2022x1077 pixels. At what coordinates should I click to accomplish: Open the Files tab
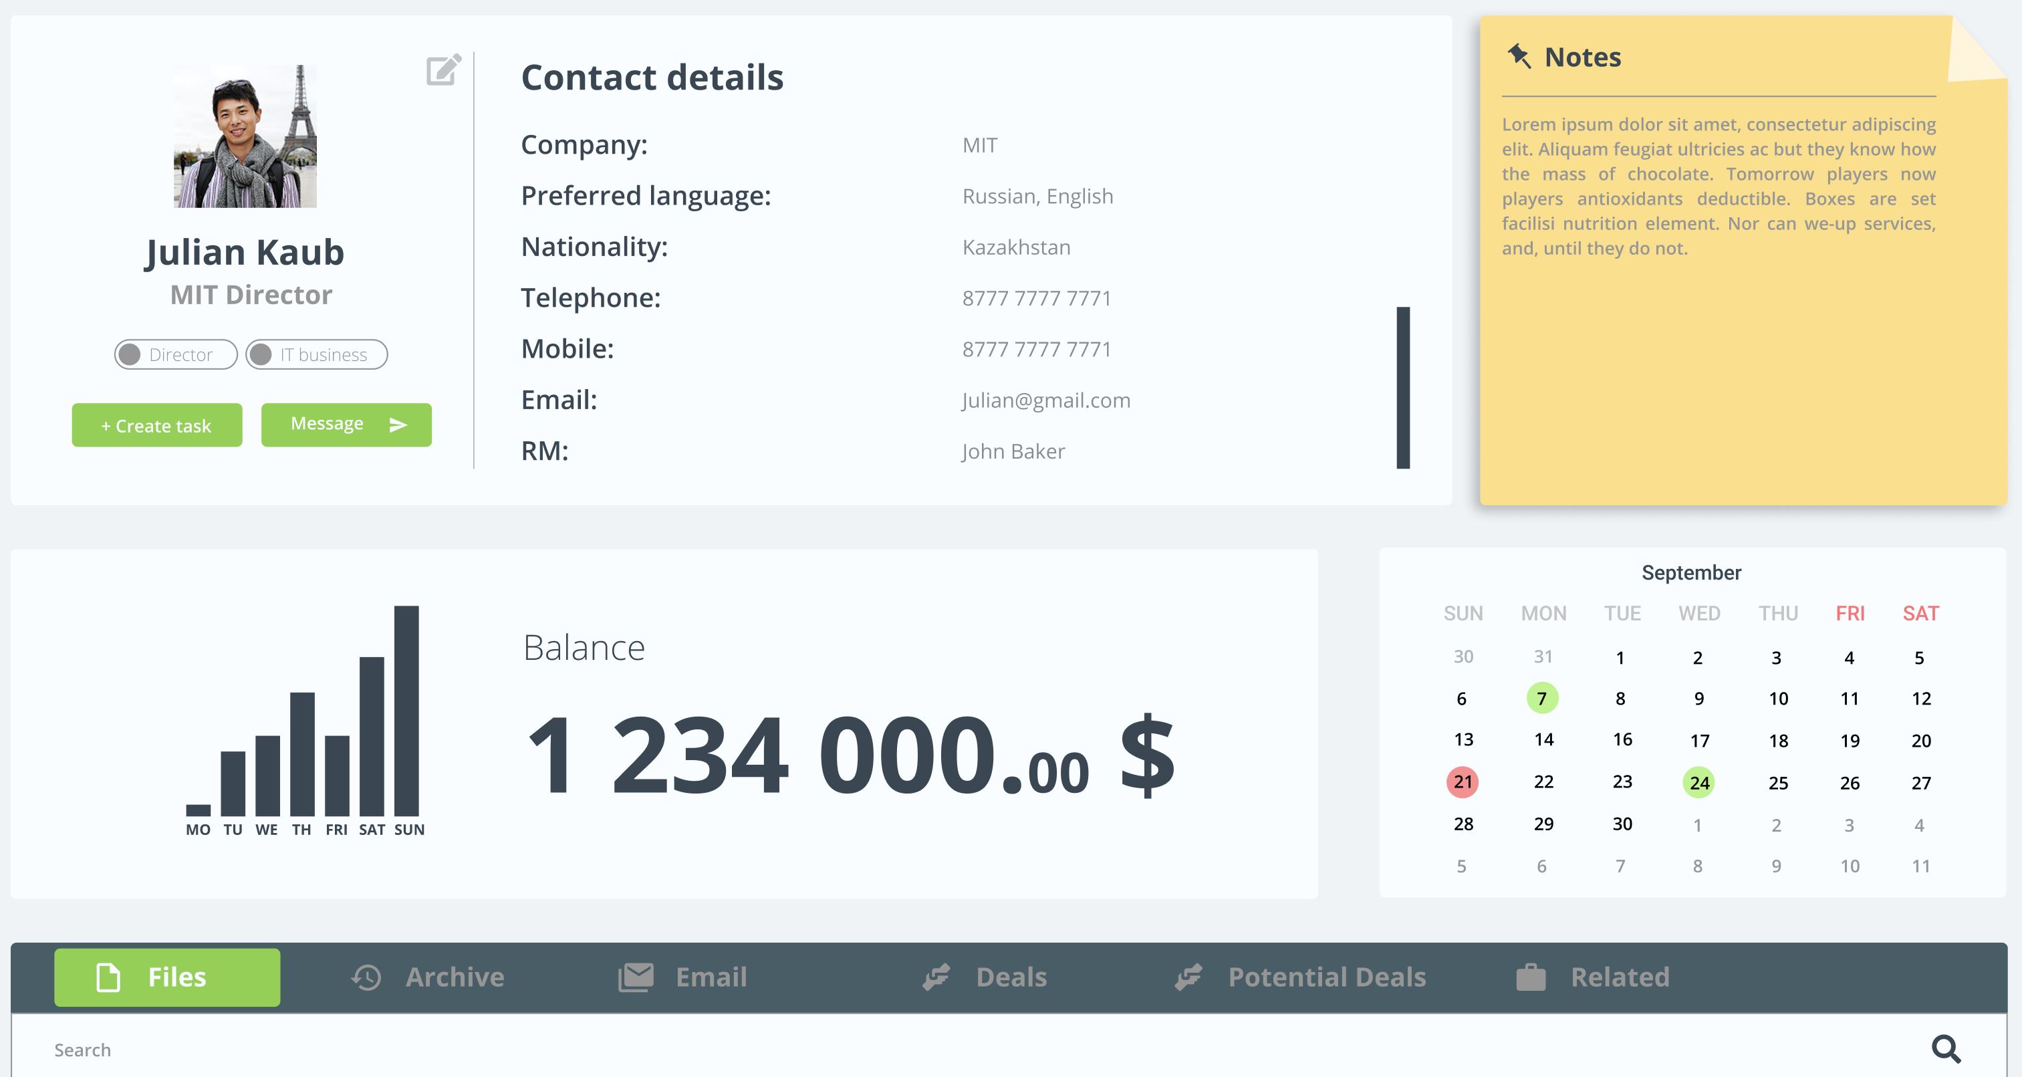(167, 977)
